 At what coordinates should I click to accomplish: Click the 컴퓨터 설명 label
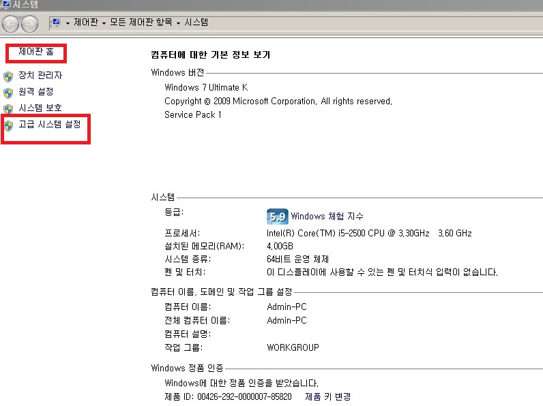tap(188, 334)
